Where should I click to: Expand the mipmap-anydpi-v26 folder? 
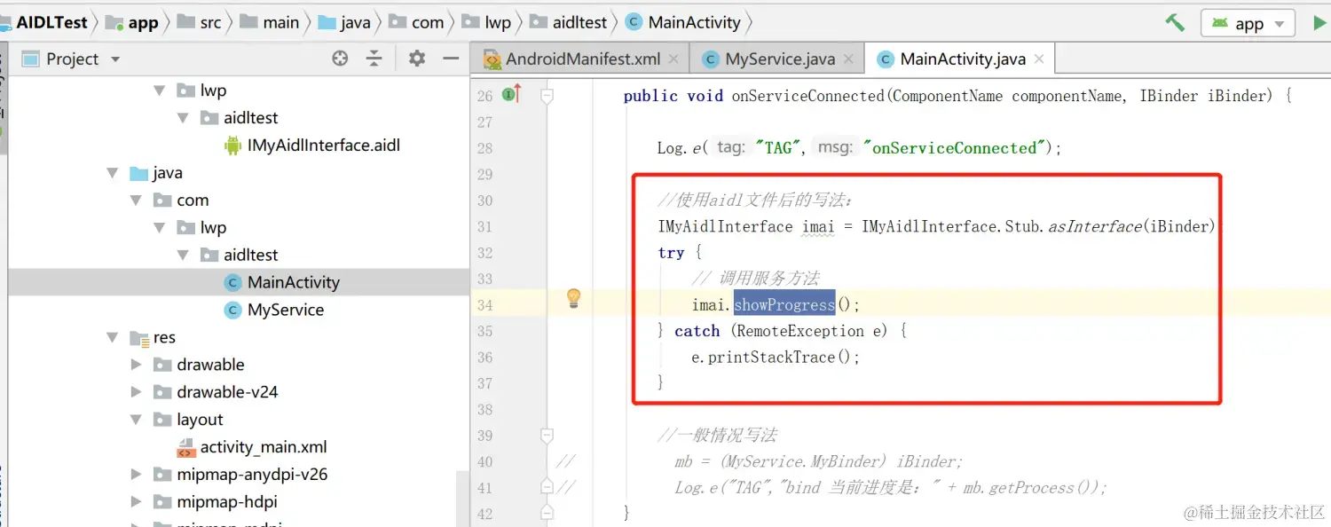click(136, 475)
